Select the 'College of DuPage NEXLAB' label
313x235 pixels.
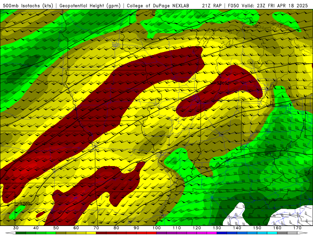[158, 5]
